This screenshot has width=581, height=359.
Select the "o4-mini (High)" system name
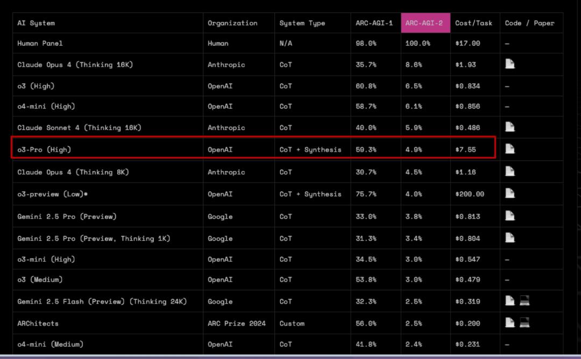click(x=46, y=106)
